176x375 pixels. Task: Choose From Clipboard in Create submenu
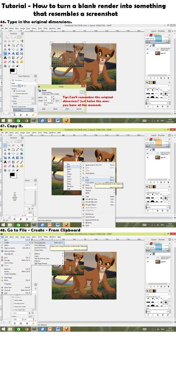(48, 242)
